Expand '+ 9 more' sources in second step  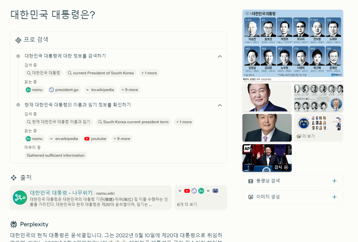tap(122, 139)
